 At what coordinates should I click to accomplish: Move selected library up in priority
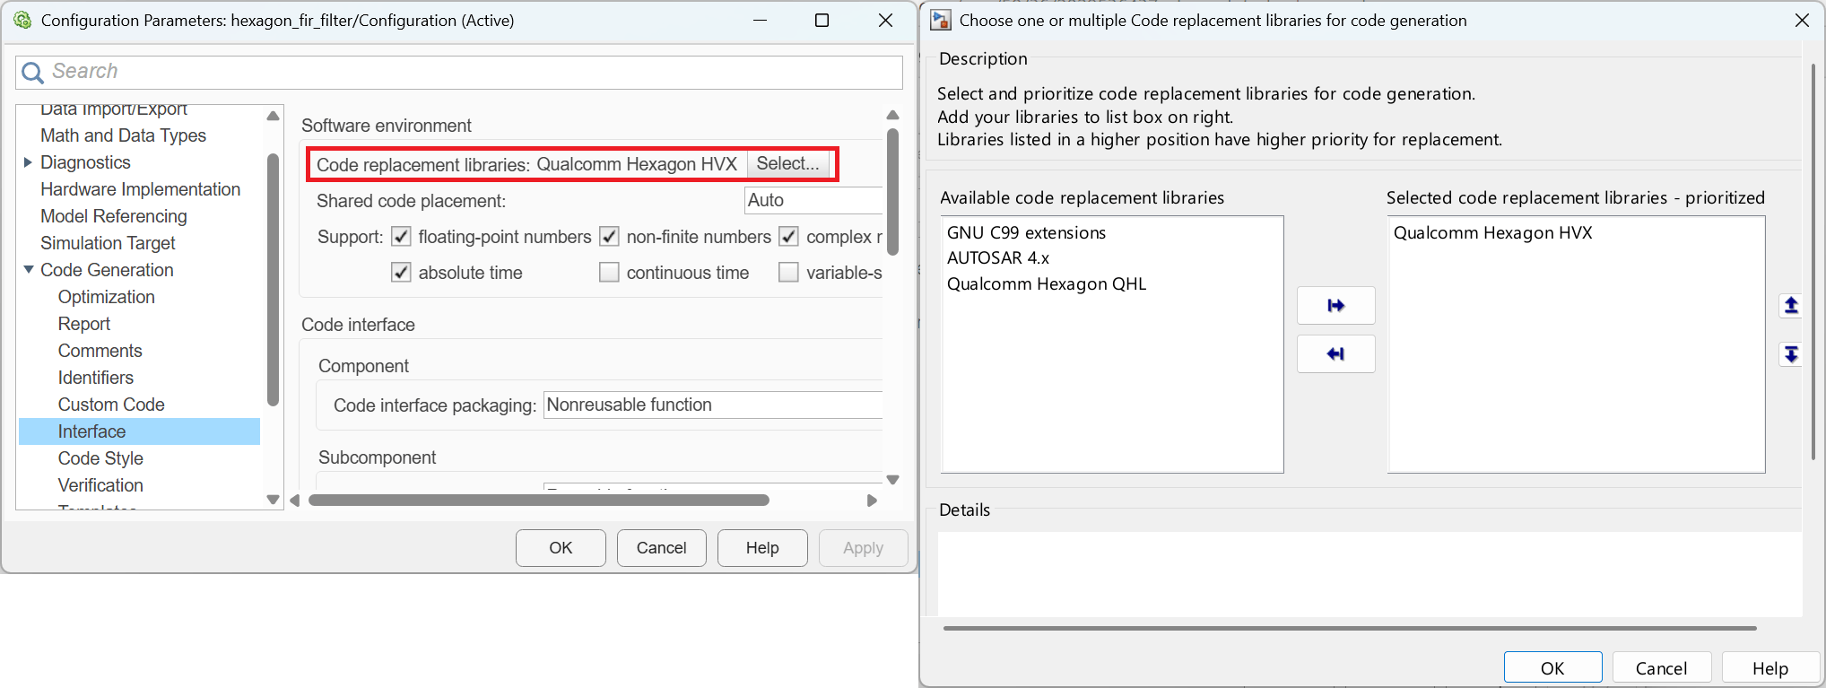coord(1790,306)
